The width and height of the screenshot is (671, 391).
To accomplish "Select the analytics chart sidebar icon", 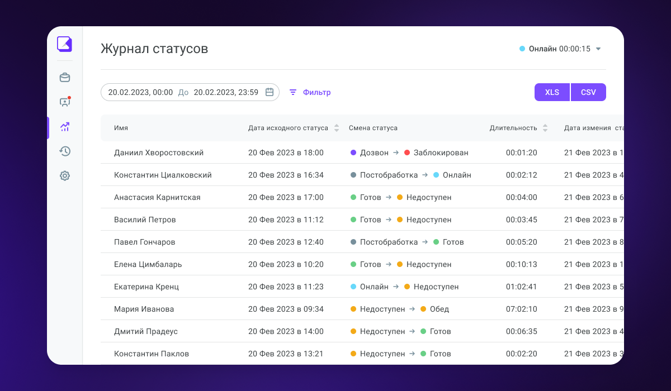I will point(65,127).
